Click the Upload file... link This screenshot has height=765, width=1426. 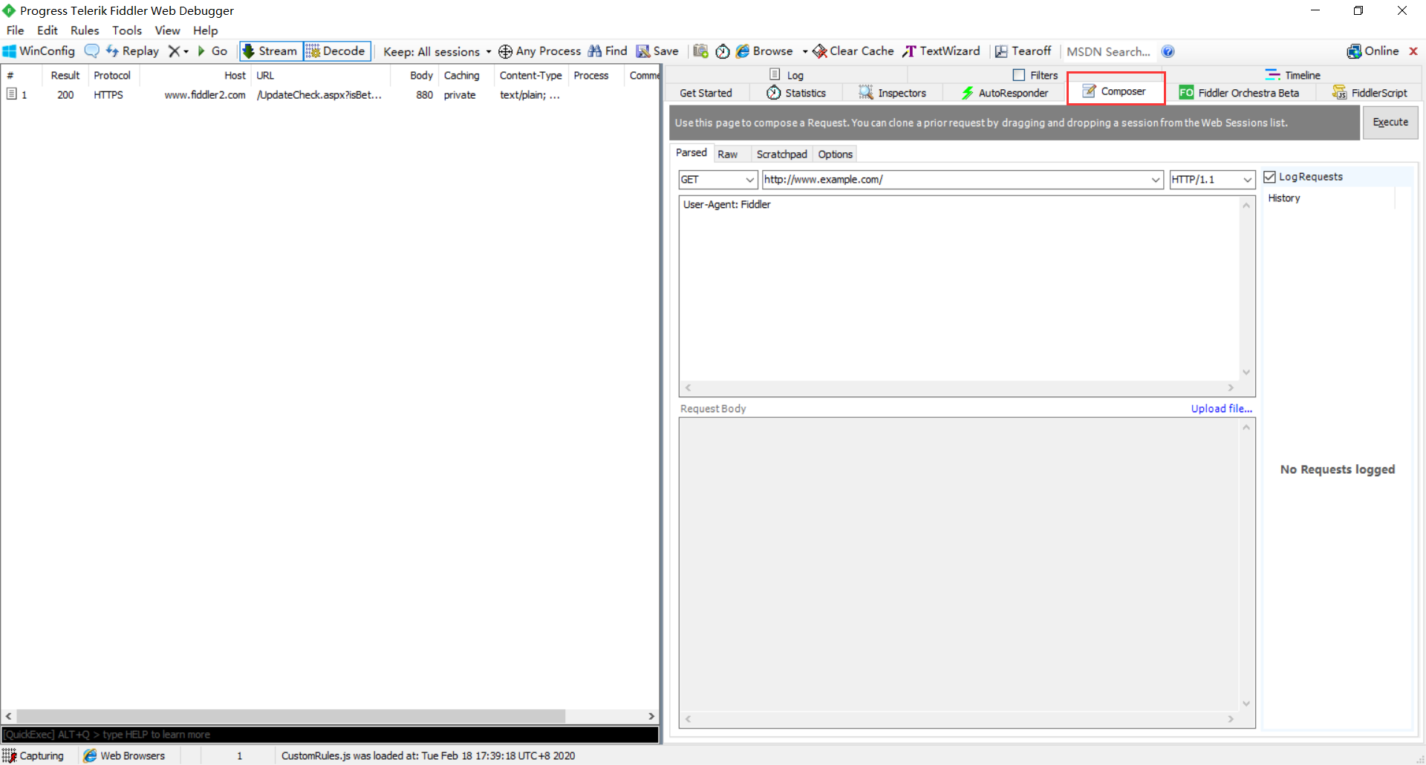[x=1222, y=408]
